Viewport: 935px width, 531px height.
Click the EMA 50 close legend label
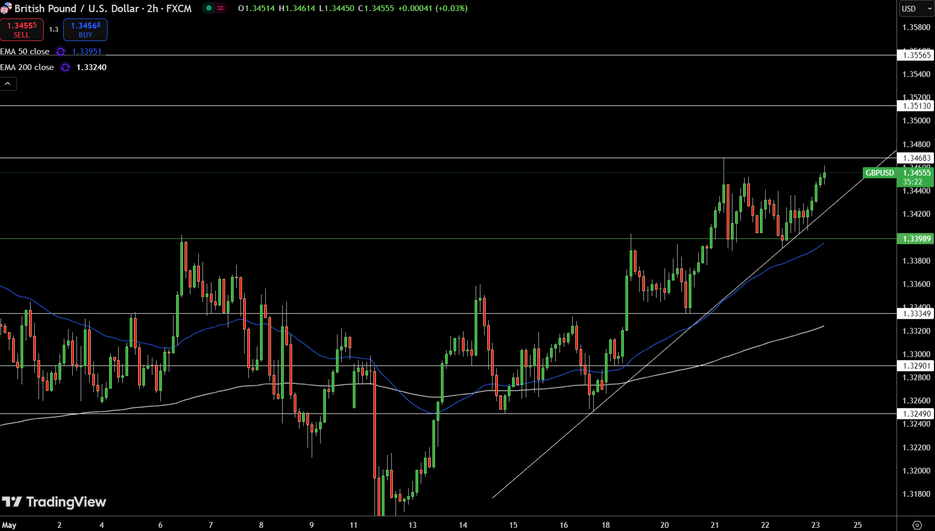point(25,52)
